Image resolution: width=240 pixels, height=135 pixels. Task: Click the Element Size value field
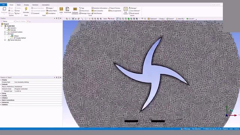tap(38, 91)
